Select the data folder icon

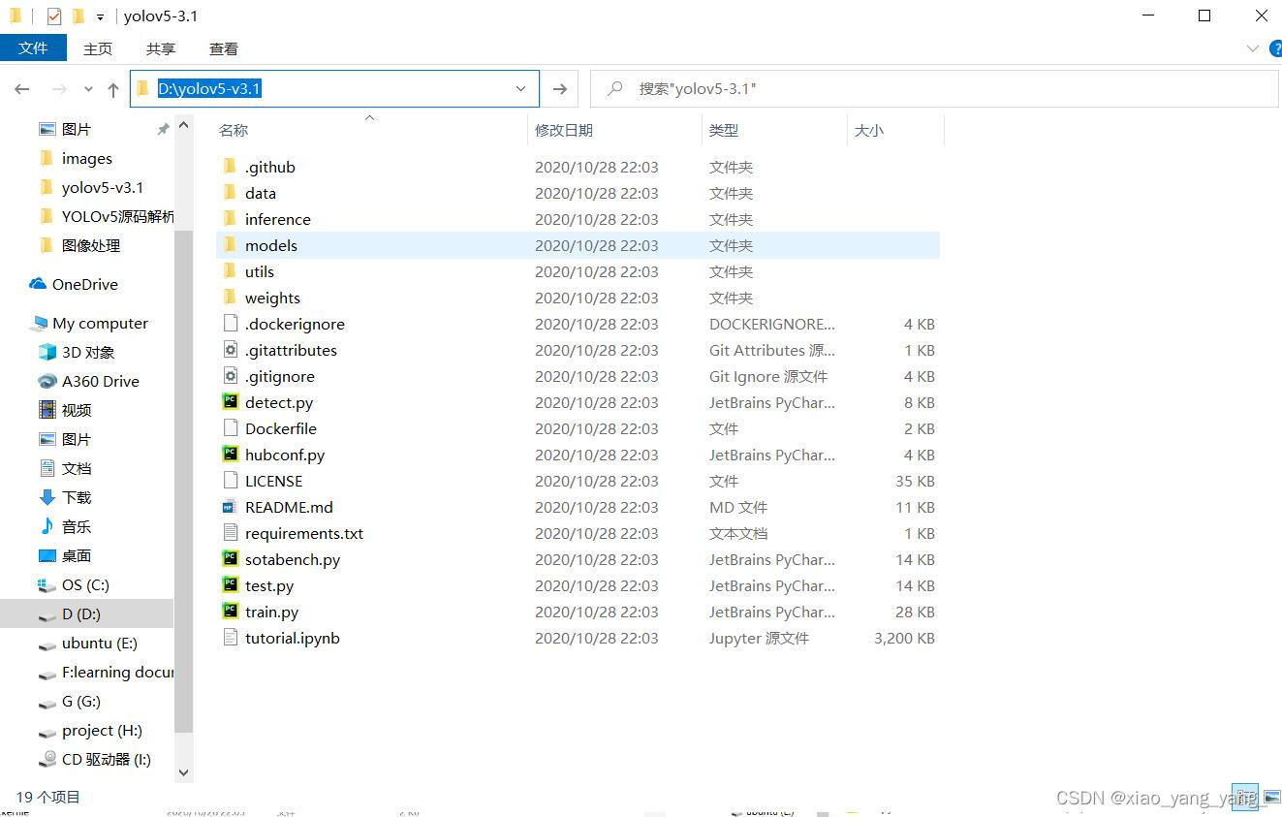click(x=230, y=193)
